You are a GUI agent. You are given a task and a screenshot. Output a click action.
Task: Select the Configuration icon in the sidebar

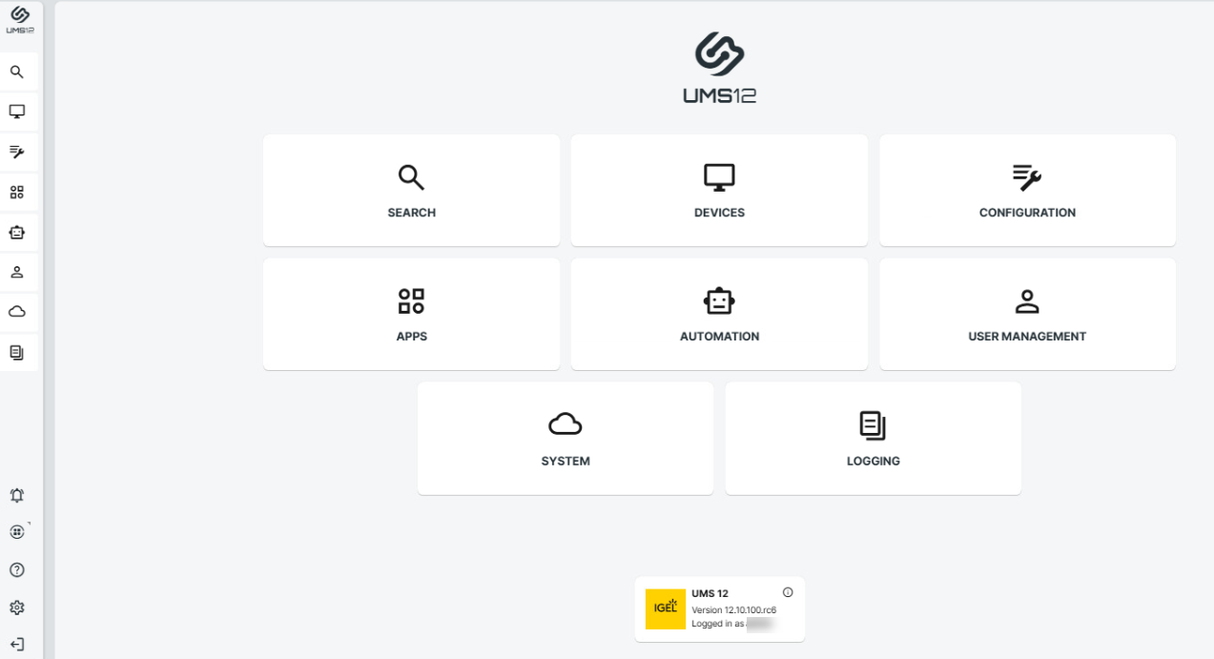pyautogui.click(x=17, y=152)
